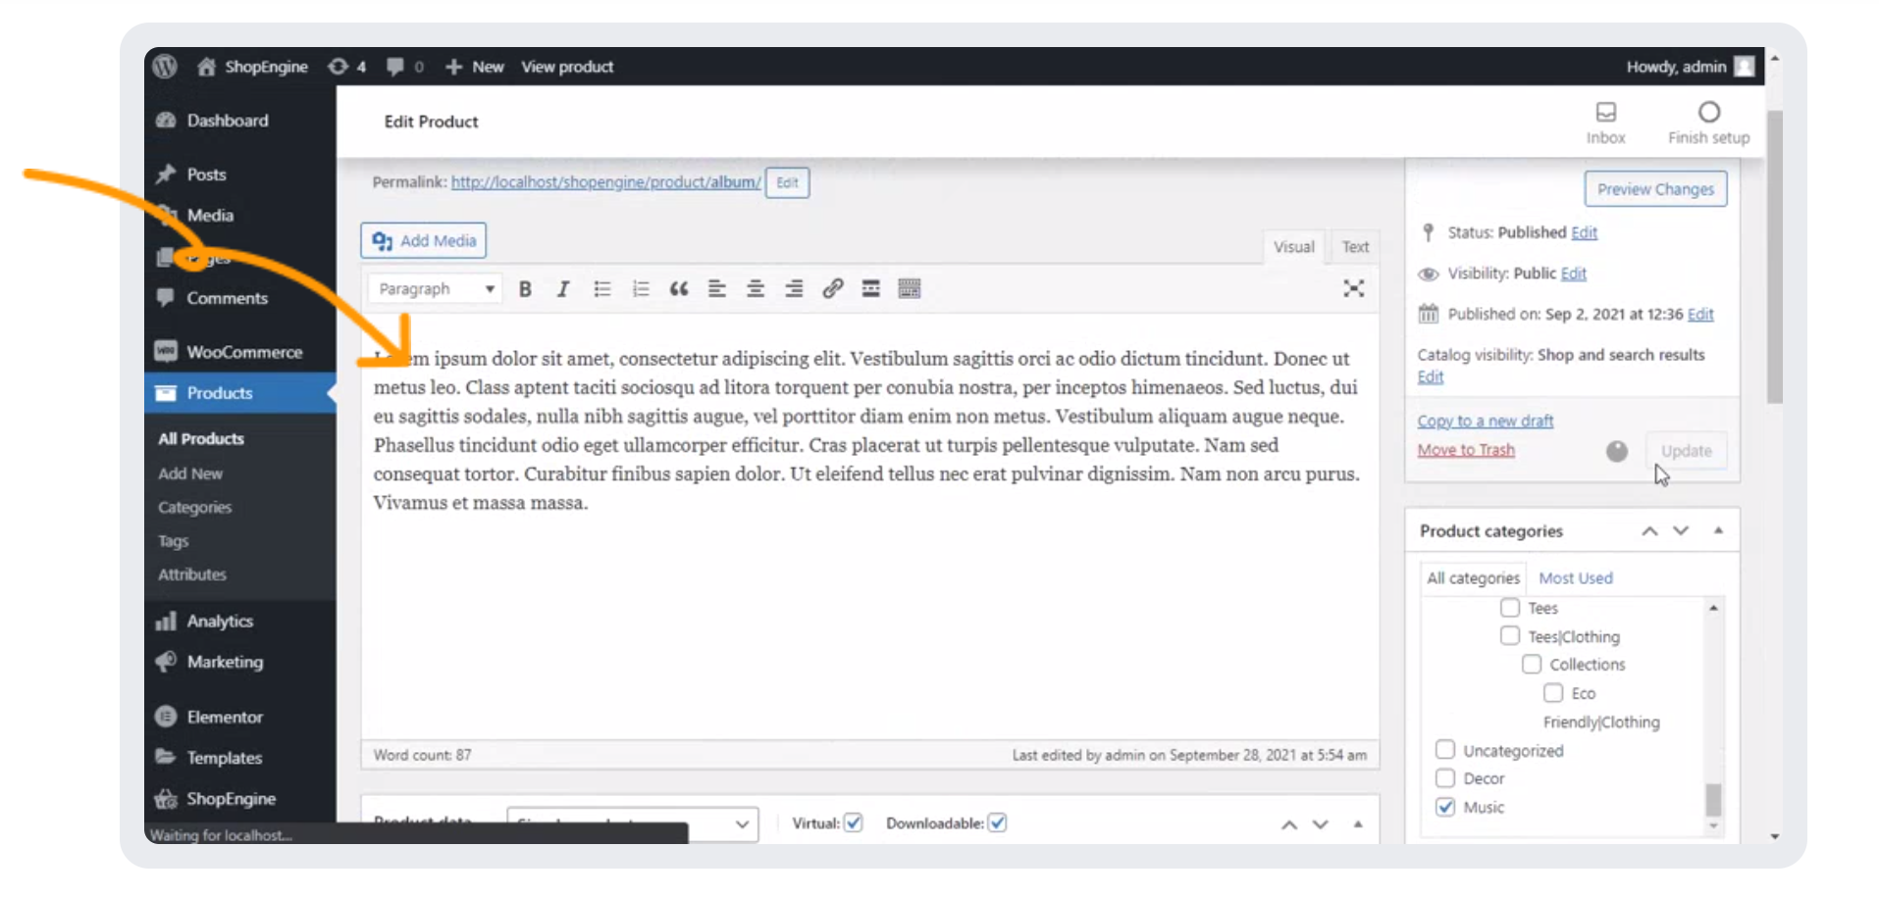The height and width of the screenshot is (897, 1879).
Task: Check the Uncategorized category
Action: click(1445, 750)
